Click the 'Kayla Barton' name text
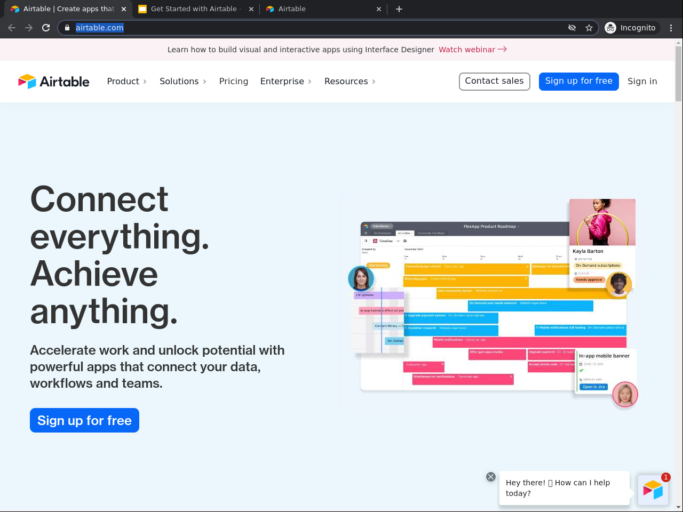The width and height of the screenshot is (683, 512). click(x=588, y=251)
